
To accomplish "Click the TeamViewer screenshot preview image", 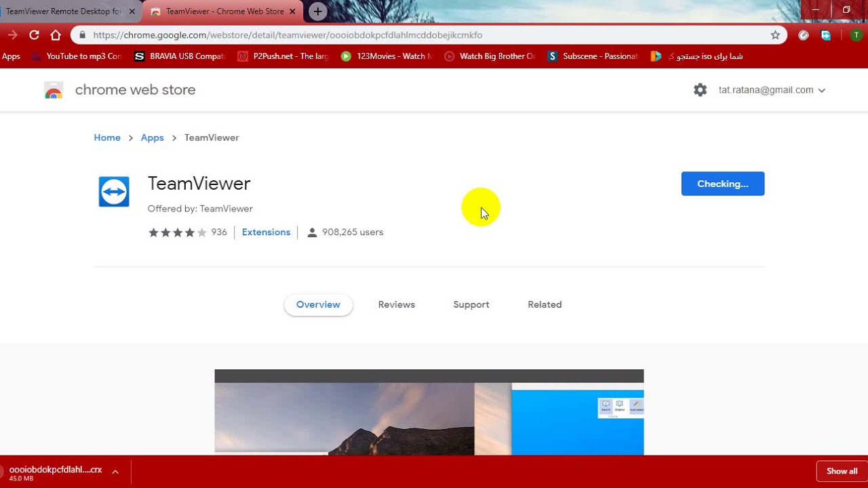I will click(x=429, y=412).
